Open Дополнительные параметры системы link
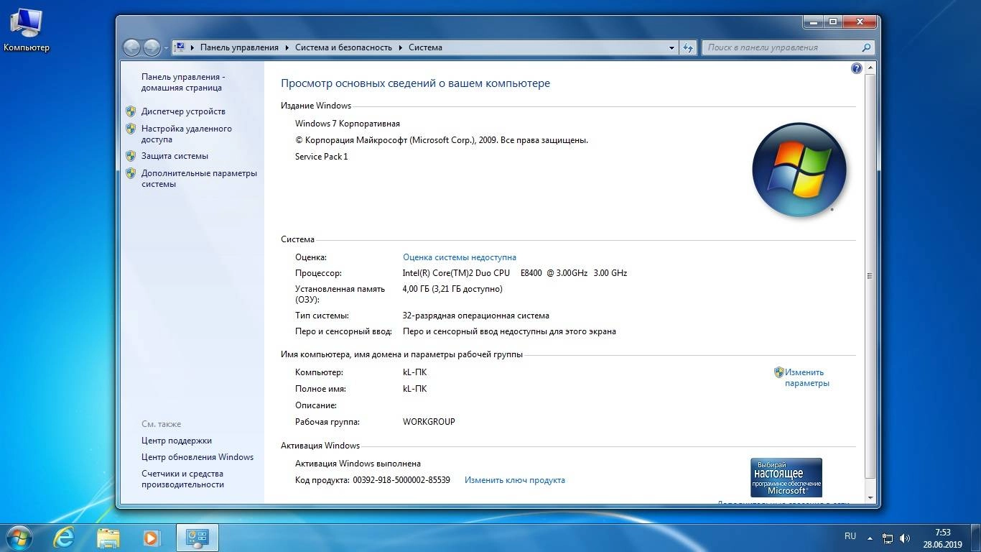This screenshot has width=981, height=552. [x=199, y=178]
